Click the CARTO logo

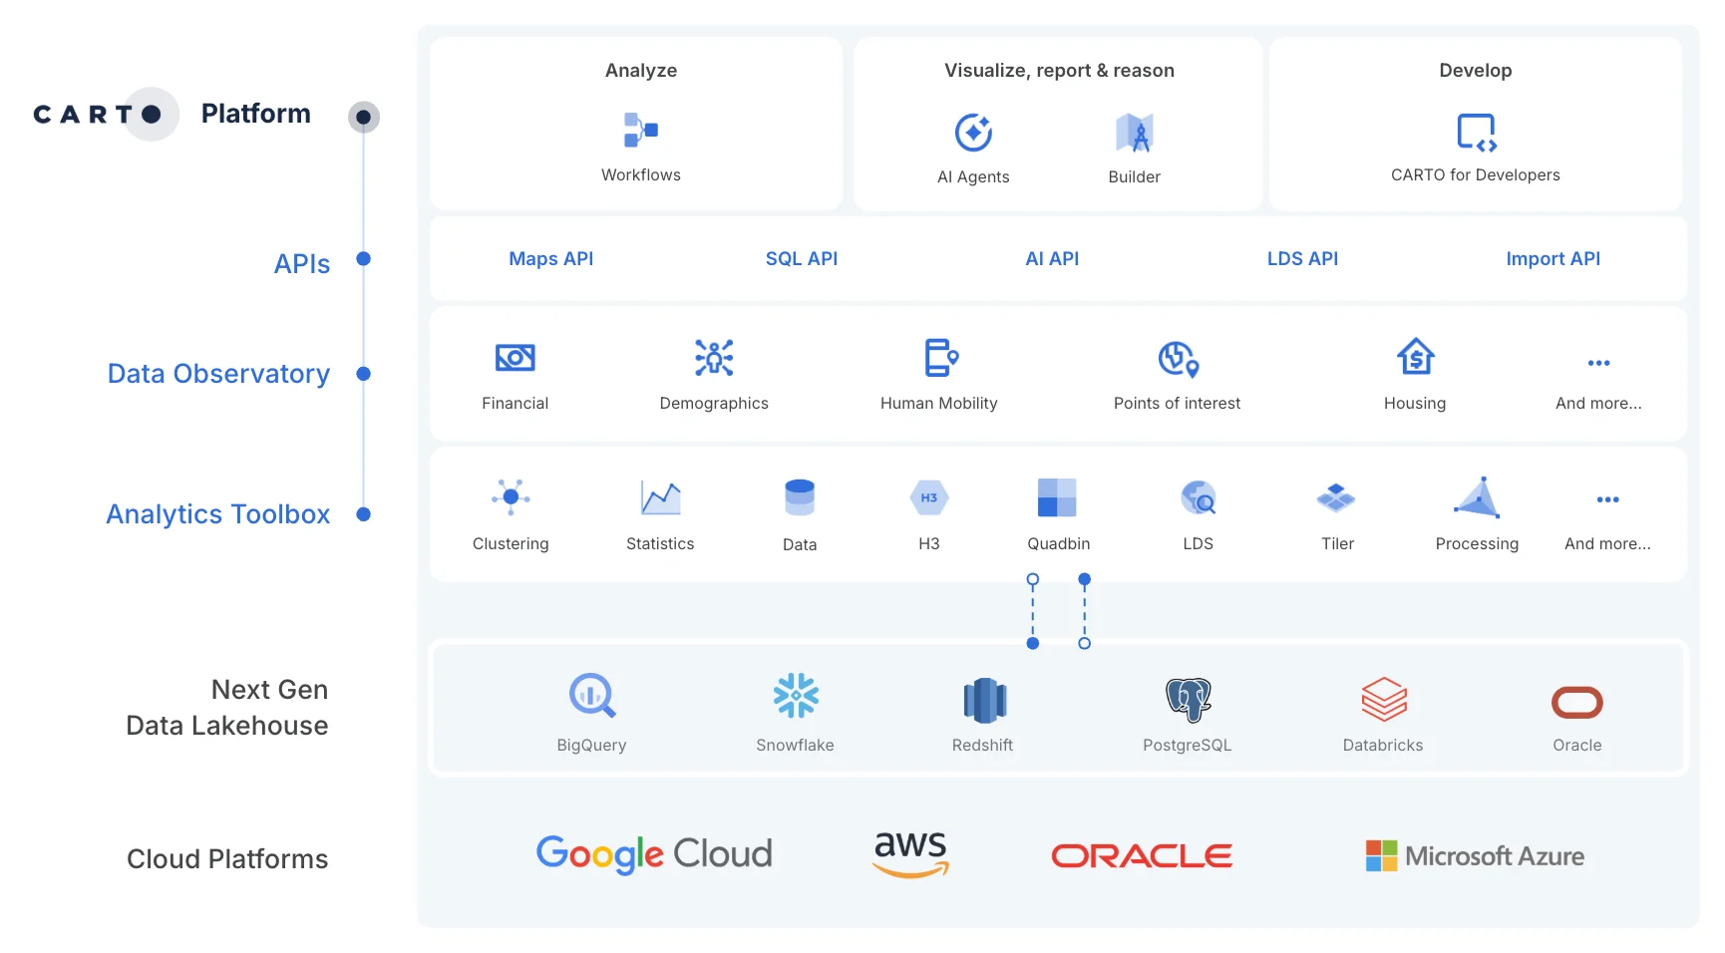click(x=104, y=114)
